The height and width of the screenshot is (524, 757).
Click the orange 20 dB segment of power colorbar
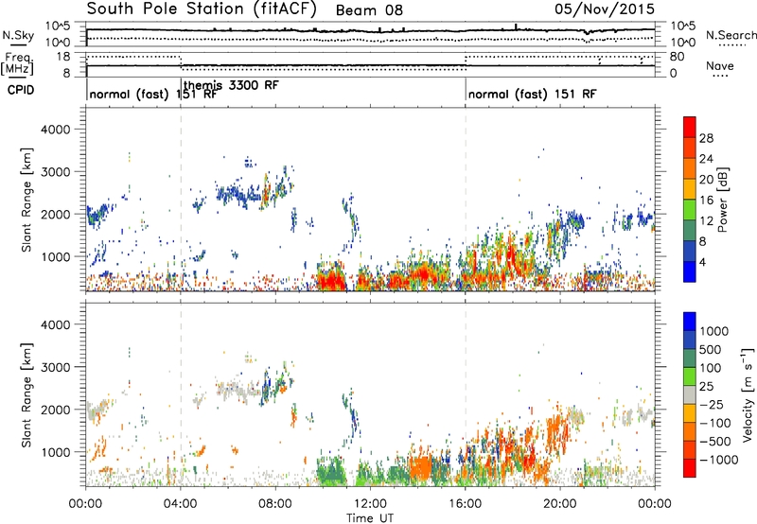tap(690, 168)
